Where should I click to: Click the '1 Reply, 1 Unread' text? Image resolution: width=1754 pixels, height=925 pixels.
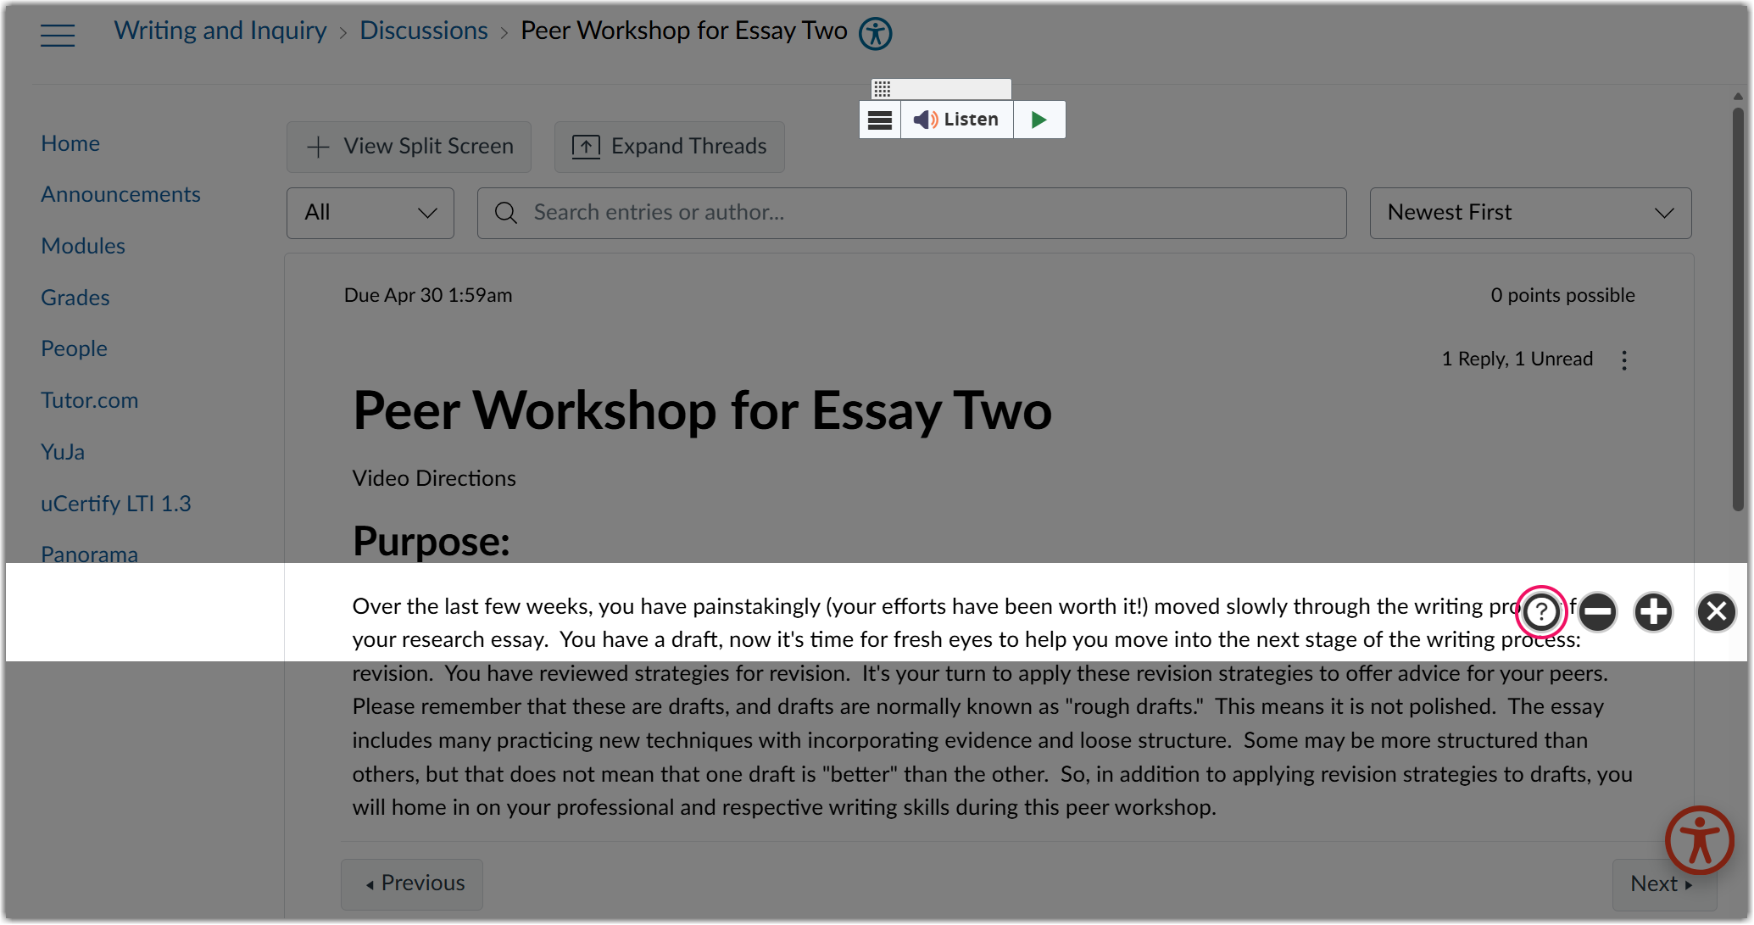1517,359
